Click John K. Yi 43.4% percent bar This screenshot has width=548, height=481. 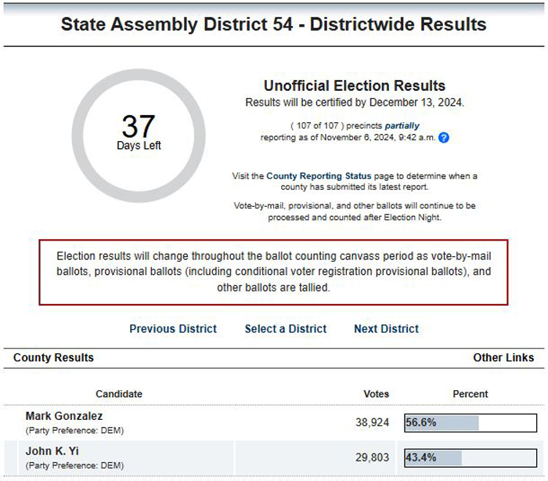tap(470, 457)
